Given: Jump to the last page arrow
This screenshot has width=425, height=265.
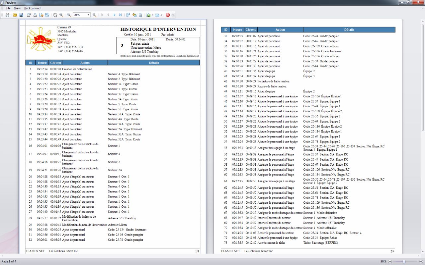Looking at the screenshot, I should tap(121, 15).
